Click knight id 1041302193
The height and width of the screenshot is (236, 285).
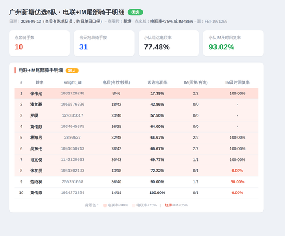click(72, 171)
